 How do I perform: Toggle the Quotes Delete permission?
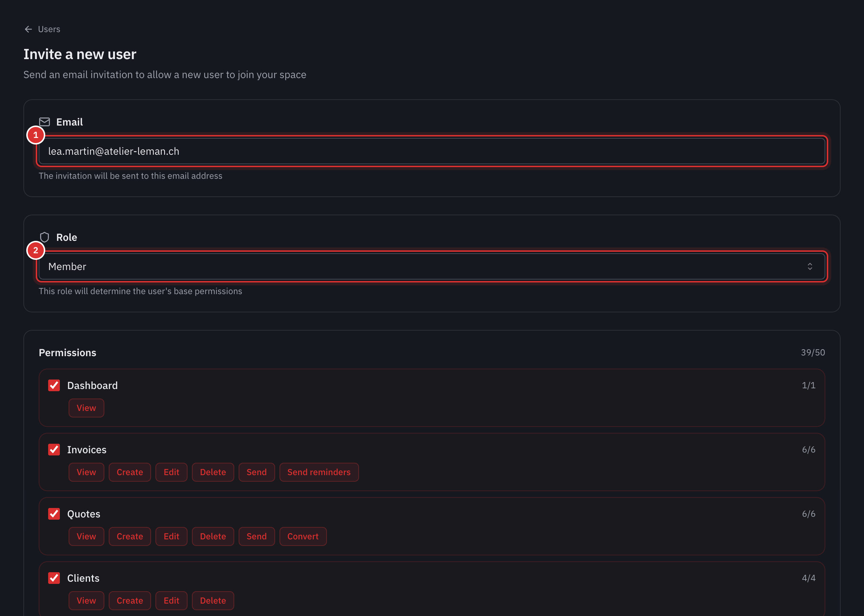pos(213,536)
